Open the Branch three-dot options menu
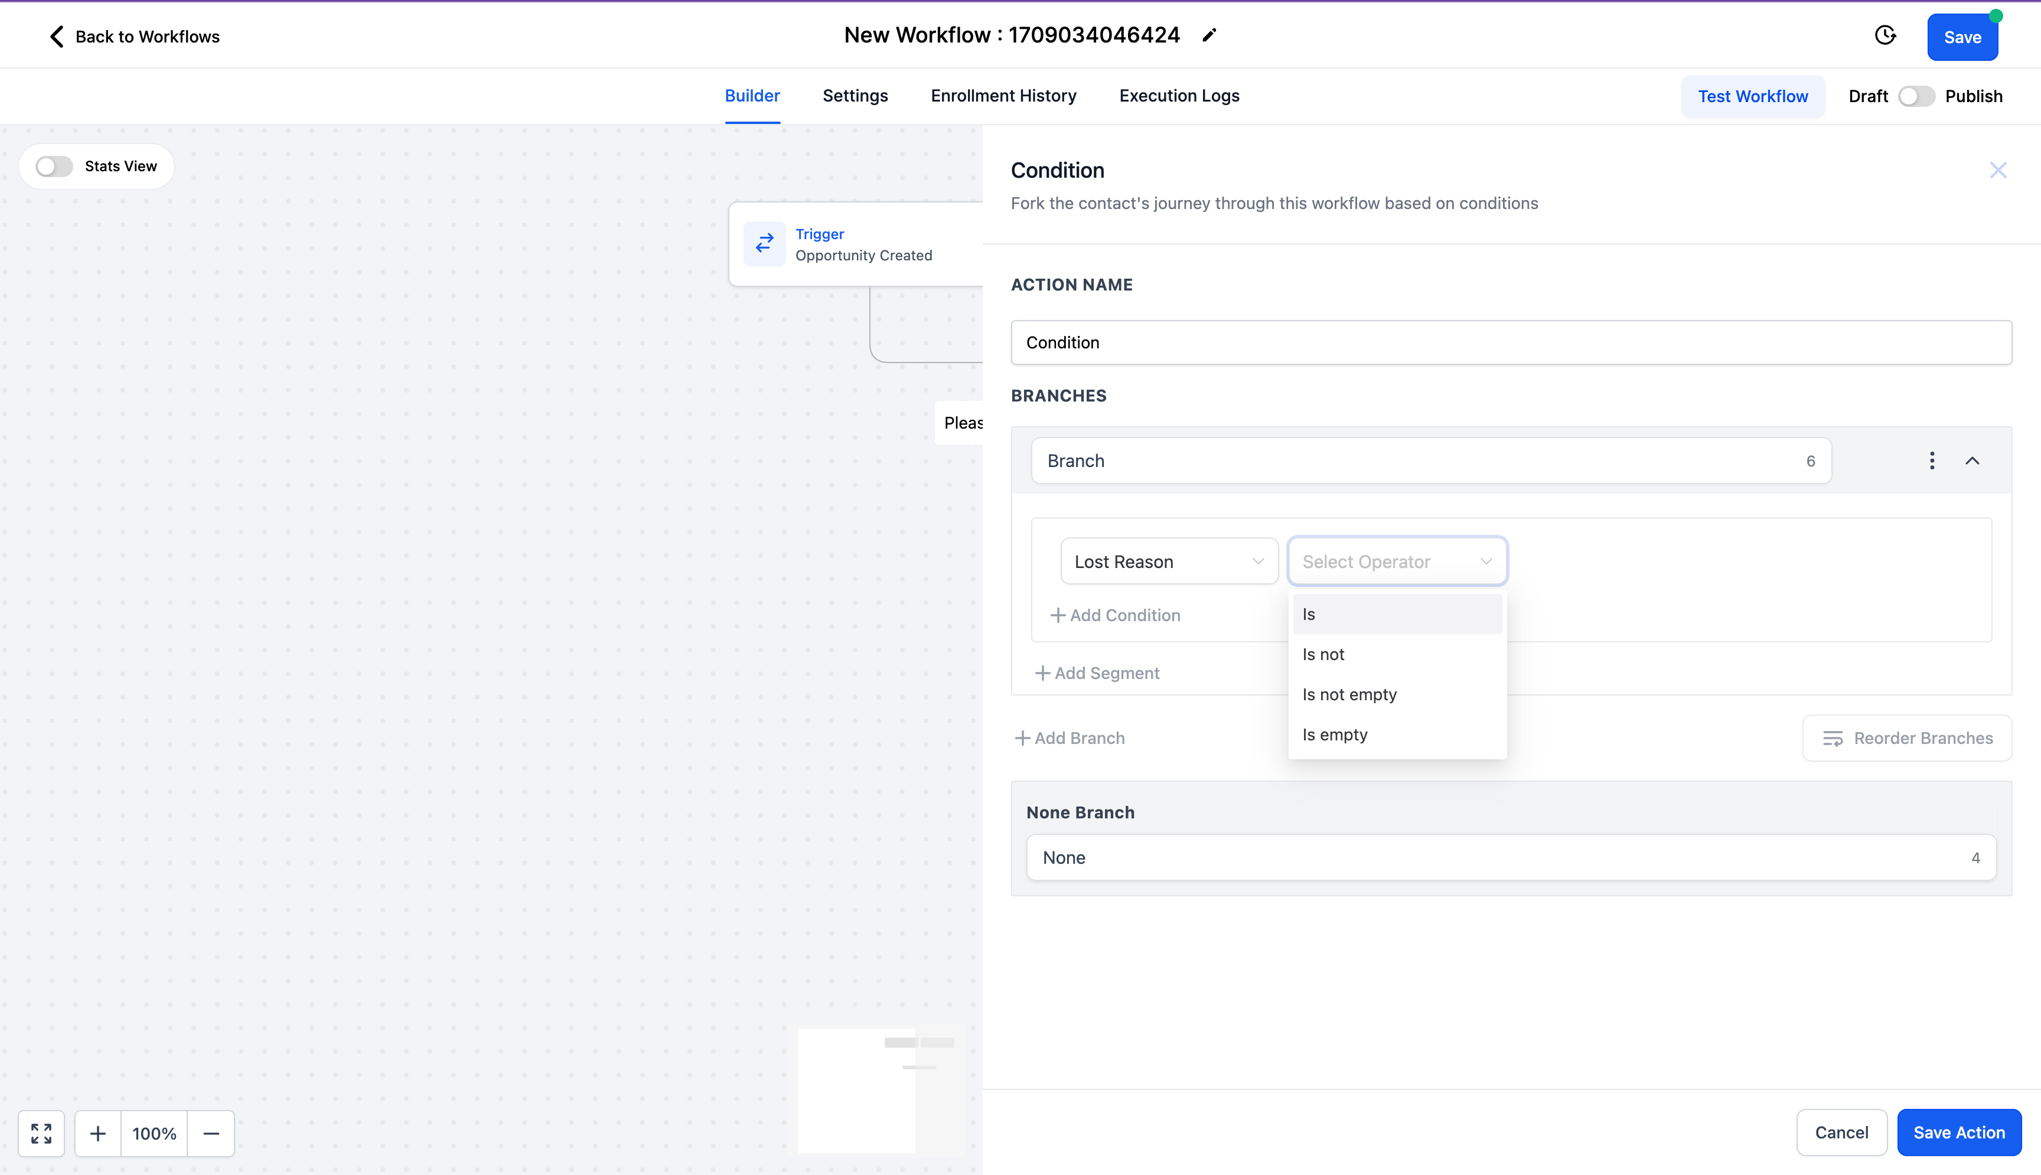 coord(1931,461)
